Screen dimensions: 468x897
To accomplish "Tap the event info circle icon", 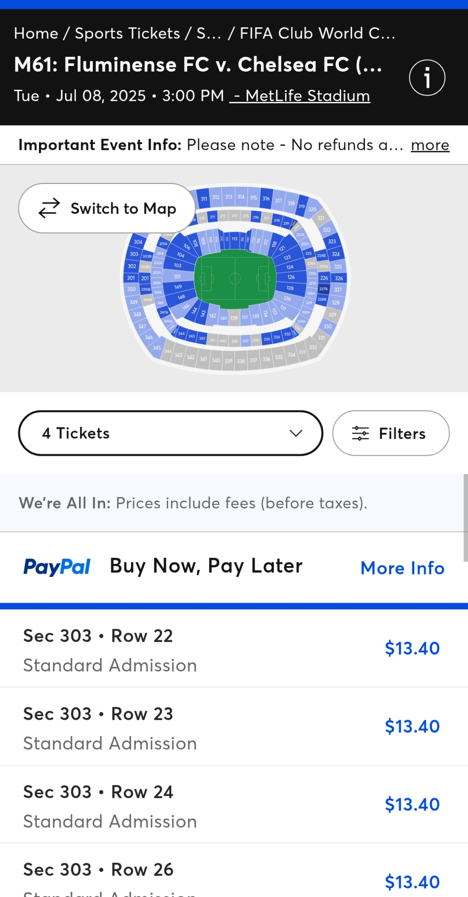I will pos(427,78).
